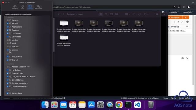Open the details panel settings gear icon
Viewport: 196px width, 110px height.
tap(183, 58)
